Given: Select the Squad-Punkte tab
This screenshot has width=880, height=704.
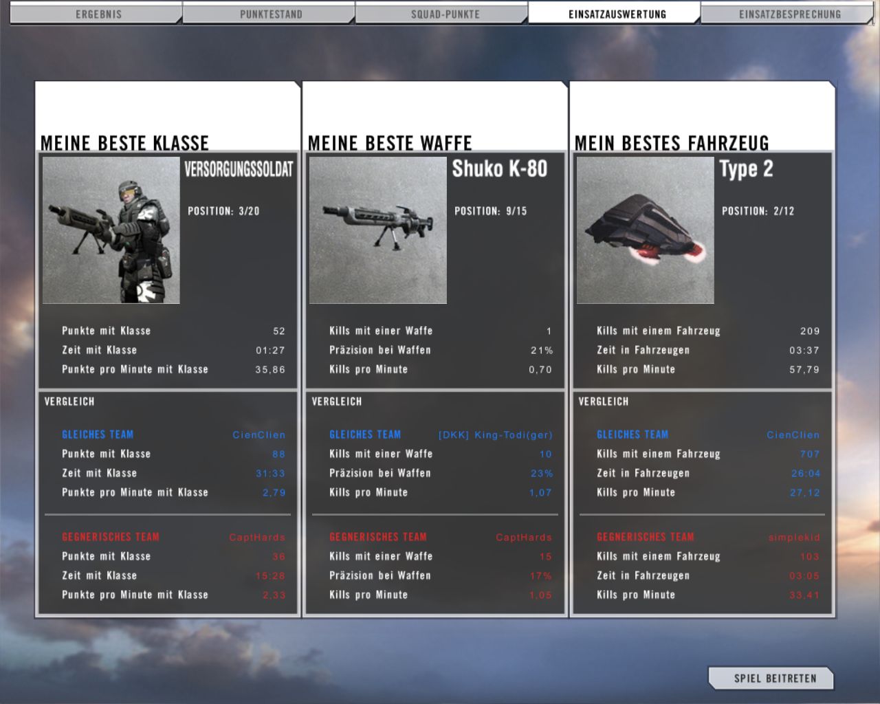Looking at the screenshot, I should (x=445, y=14).
